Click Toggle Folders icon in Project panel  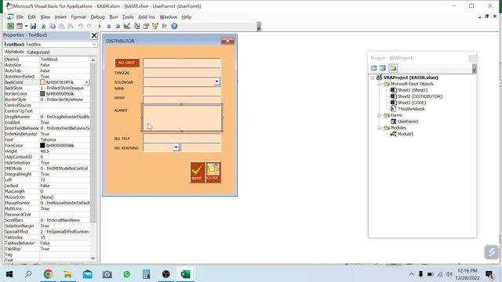pyautogui.click(x=393, y=68)
